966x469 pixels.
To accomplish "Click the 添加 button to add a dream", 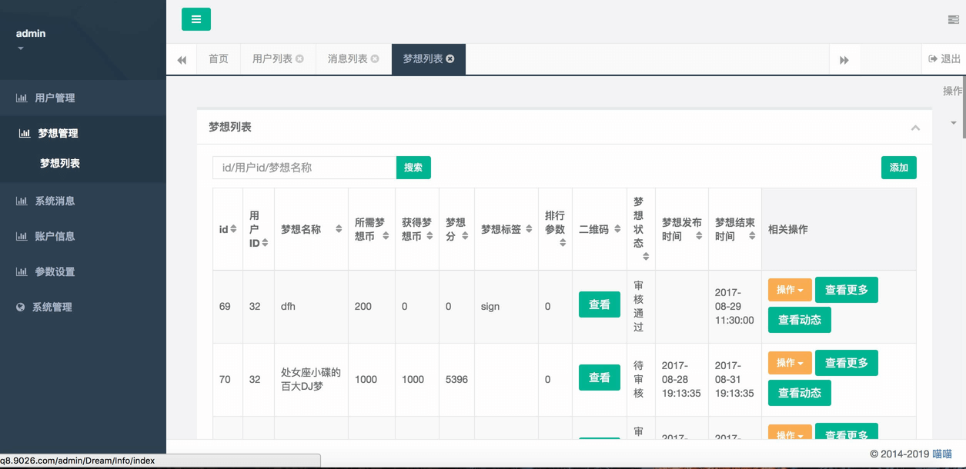I will point(898,168).
